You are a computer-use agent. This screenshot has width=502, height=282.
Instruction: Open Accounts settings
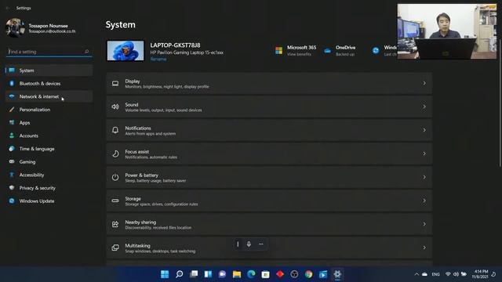49,136
